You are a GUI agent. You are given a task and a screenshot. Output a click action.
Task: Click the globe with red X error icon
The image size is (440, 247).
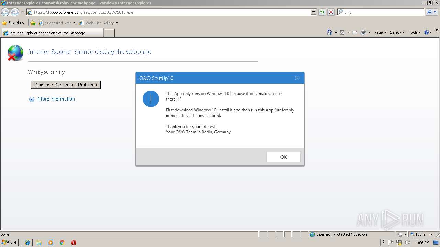[15, 53]
